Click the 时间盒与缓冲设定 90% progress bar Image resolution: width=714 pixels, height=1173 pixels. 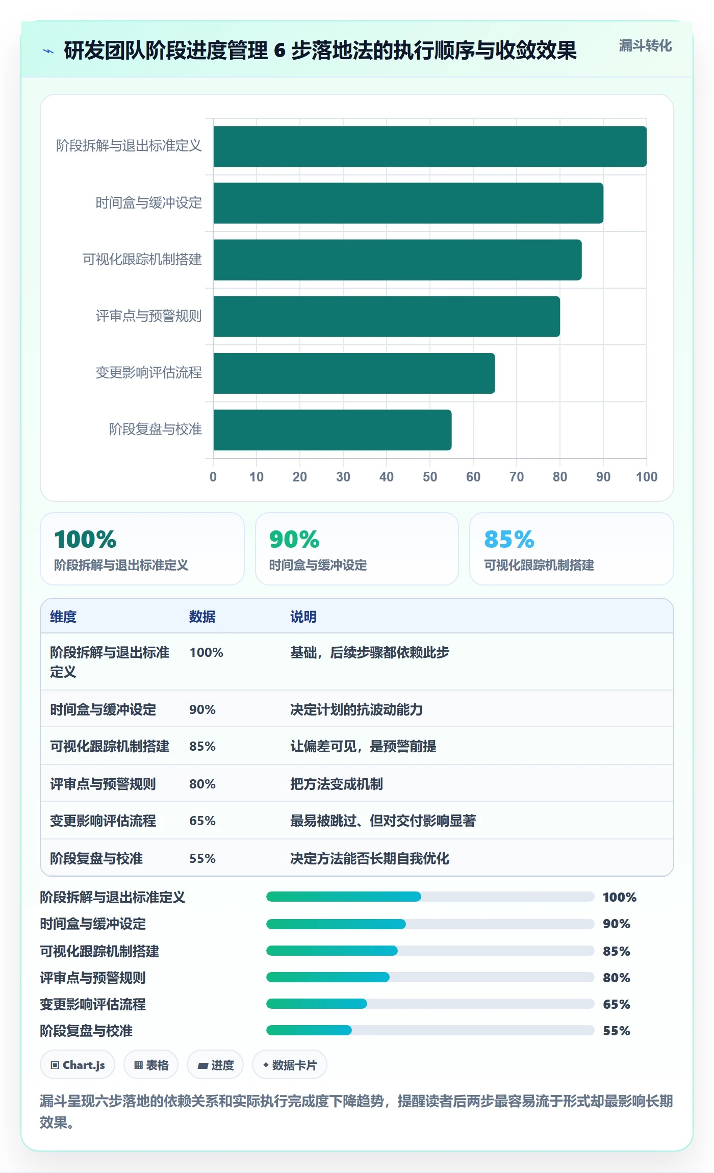pyautogui.click(x=430, y=924)
